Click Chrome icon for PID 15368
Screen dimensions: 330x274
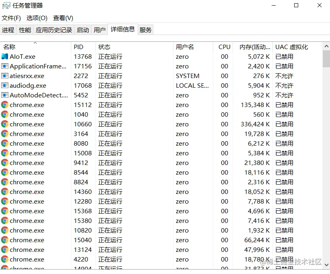(x=5, y=211)
